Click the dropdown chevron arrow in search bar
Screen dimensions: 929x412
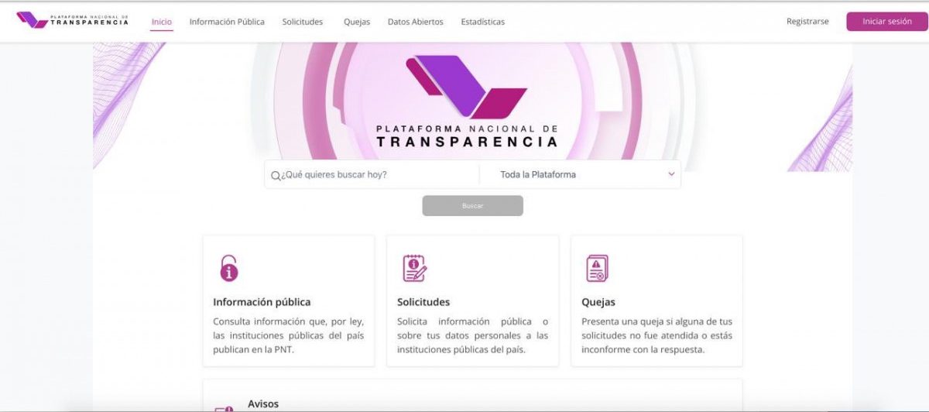point(671,174)
